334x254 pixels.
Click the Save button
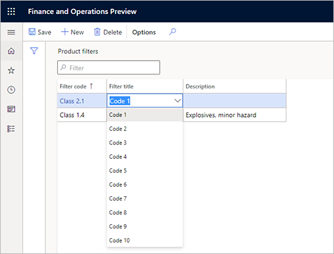40,32
